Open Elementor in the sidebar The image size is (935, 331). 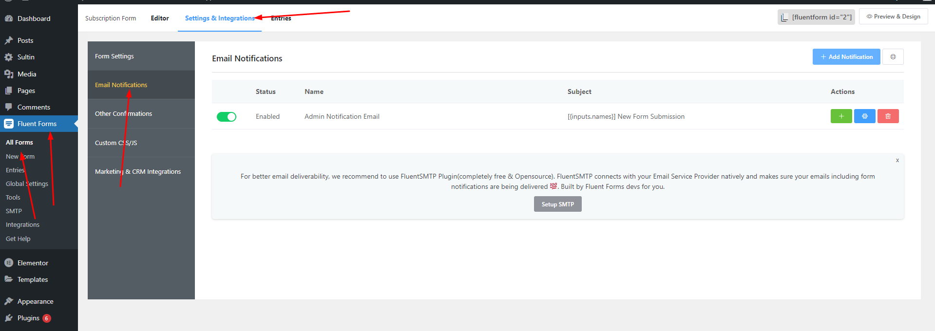33,263
